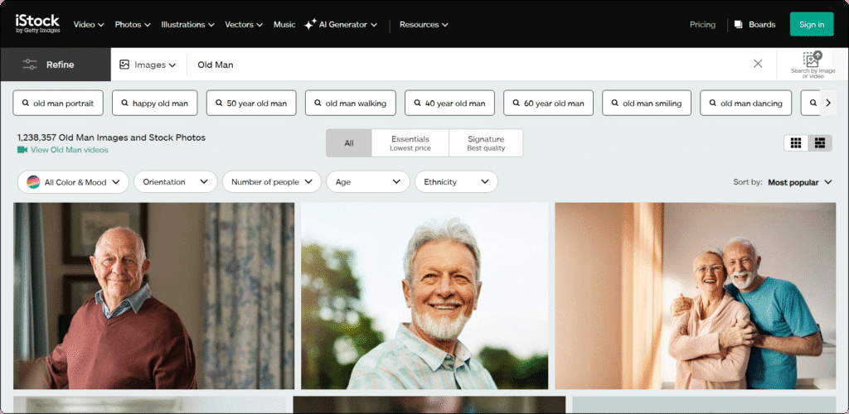Open the All Color & Mood dropdown
Viewport: 849px width, 414px height.
tap(73, 182)
